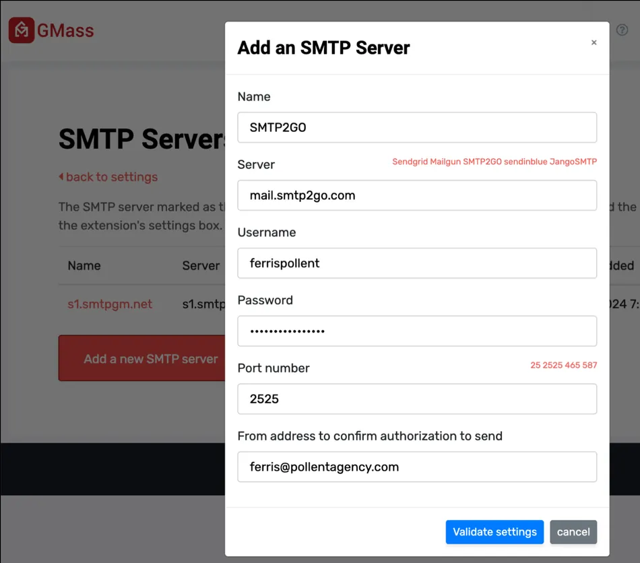Select the sendinblue server preset link
The height and width of the screenshot is (563, 640).
pyautogui.click(x=525, y=162)
